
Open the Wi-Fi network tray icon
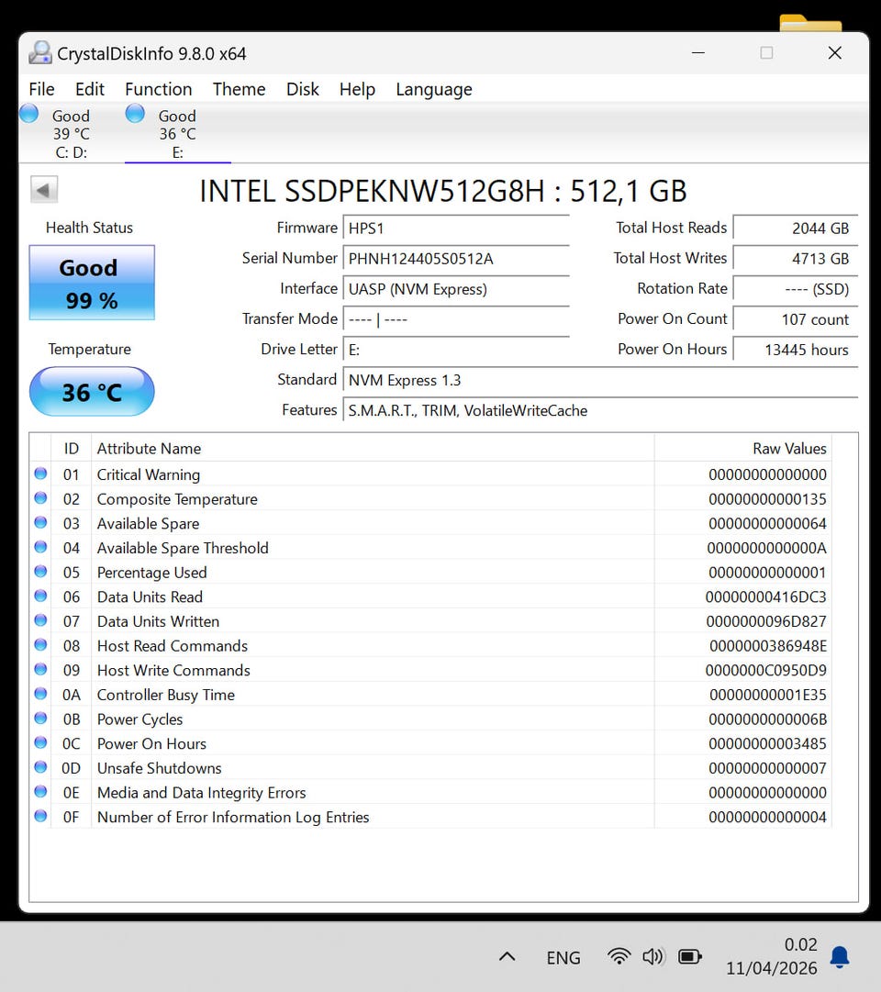tap(619, 957)
